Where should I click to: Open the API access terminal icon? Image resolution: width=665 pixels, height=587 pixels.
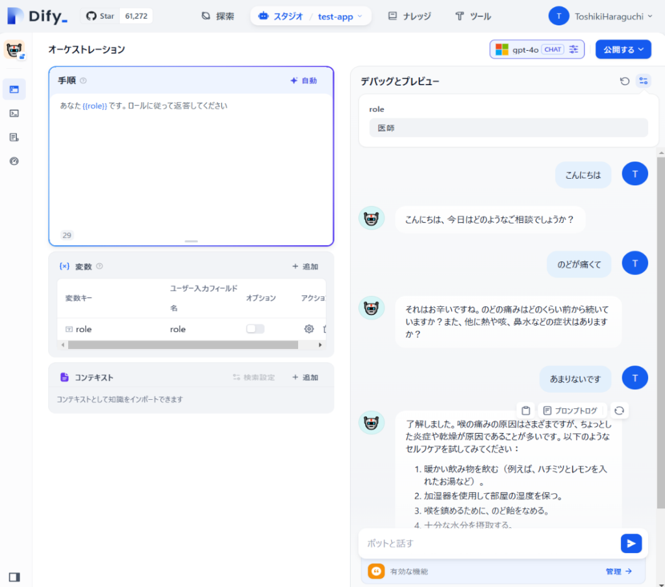(14, 113)
